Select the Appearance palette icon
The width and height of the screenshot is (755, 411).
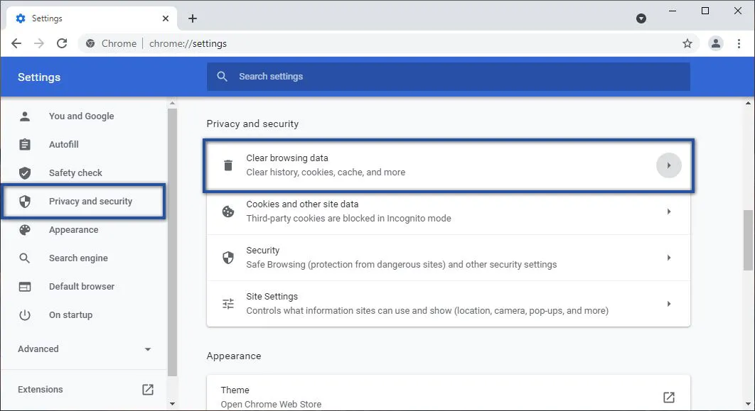point(25,229)
